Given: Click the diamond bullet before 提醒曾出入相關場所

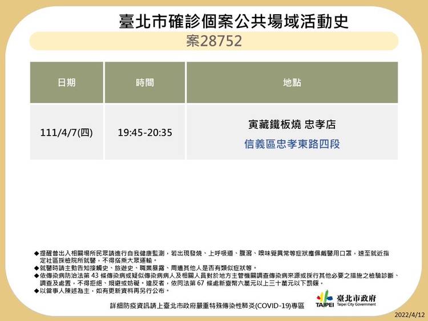Looking at the screenshot, I should pyautogui.click(x=37, y=252).
